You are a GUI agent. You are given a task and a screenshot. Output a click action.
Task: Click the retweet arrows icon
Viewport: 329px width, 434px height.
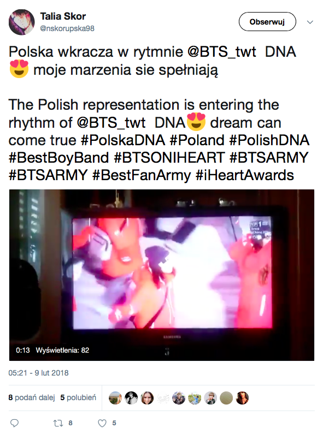58,423
